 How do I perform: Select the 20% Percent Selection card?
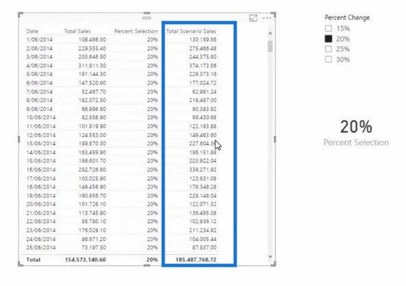(x=356, y=132)
